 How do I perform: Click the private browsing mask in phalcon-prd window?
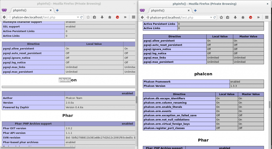(x=142, y=10)
